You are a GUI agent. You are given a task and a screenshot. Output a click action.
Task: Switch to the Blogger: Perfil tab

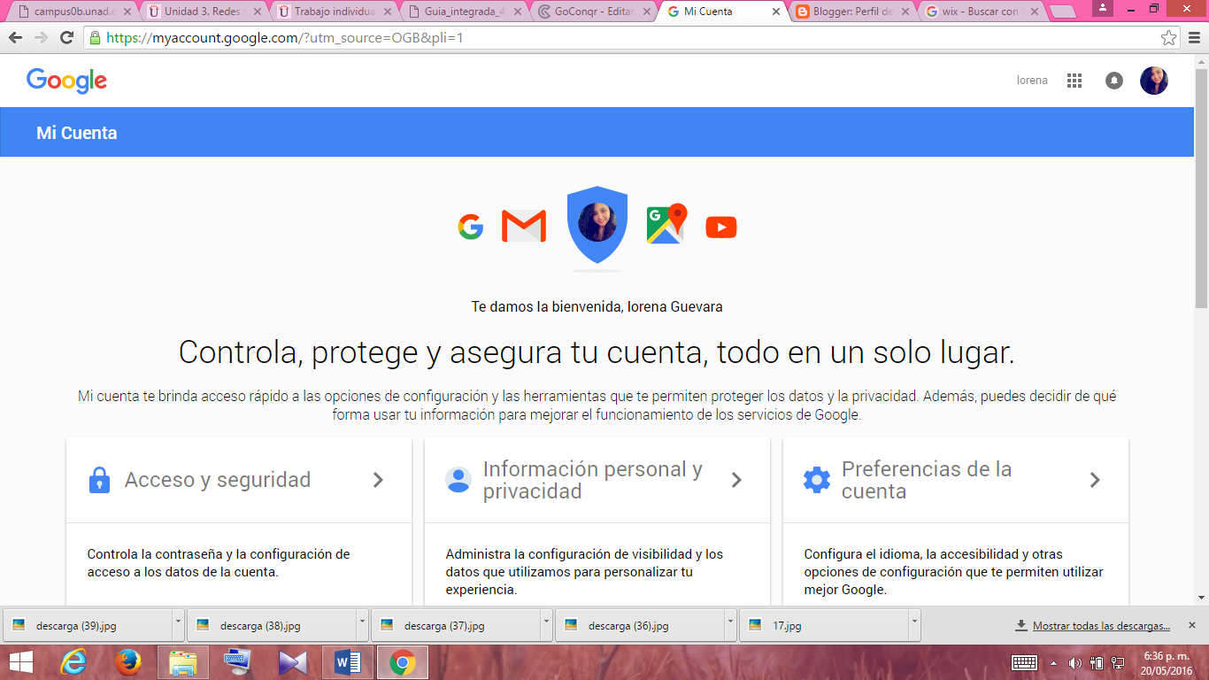tap(853, 12)
